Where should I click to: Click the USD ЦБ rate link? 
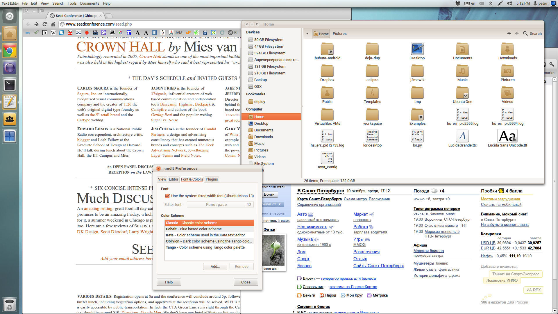coord(488,243)
